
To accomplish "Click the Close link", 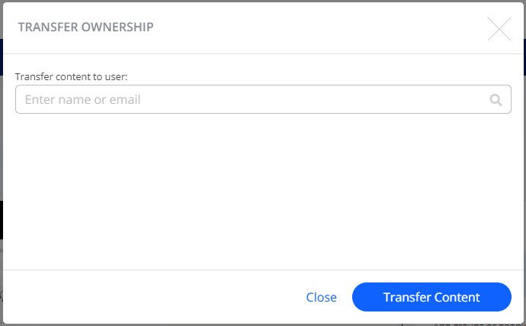I will (x=321, y=297).
